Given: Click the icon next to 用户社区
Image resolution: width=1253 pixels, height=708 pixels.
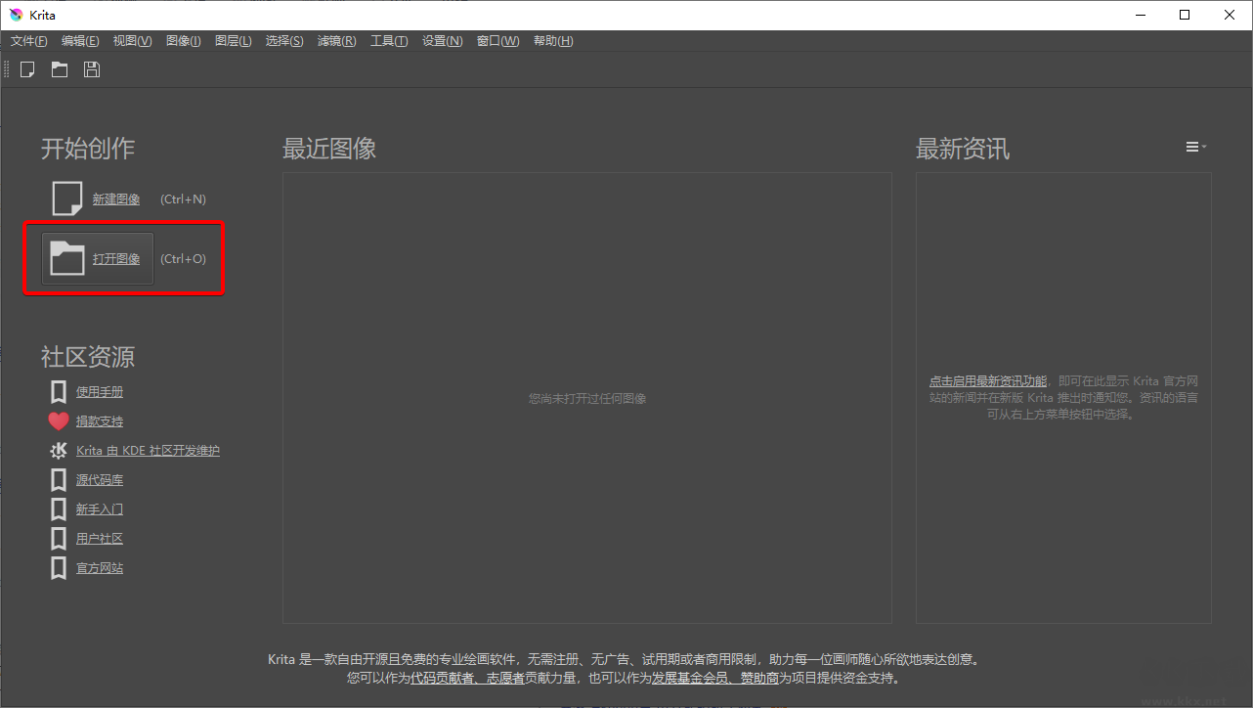Looking at the screenshot, I should [x=58, y=538].
